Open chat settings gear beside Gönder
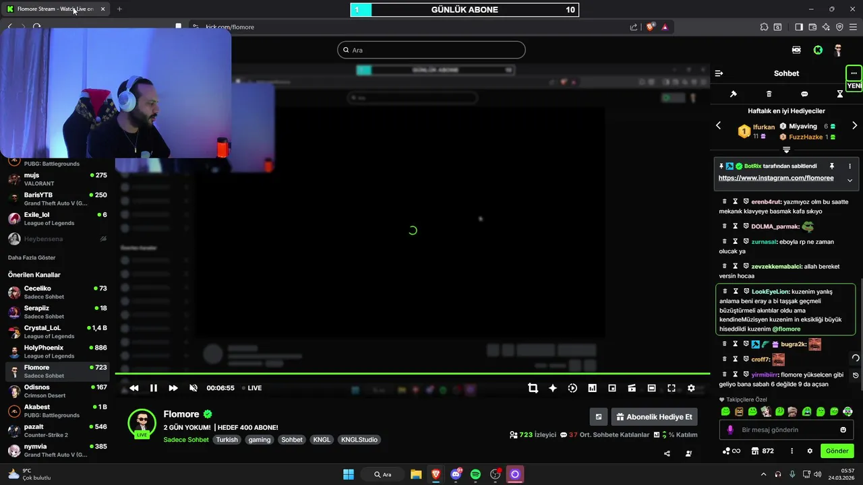This screenshot has height=485, width=863. (x=808, y=451)
